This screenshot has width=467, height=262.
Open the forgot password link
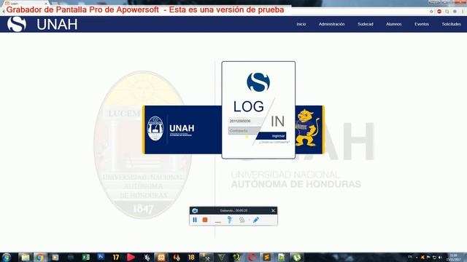(274, 143)
